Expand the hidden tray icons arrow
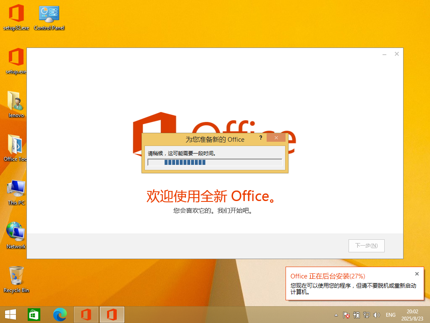The height and width of the screenshot is (323, 430). (336, 315)
